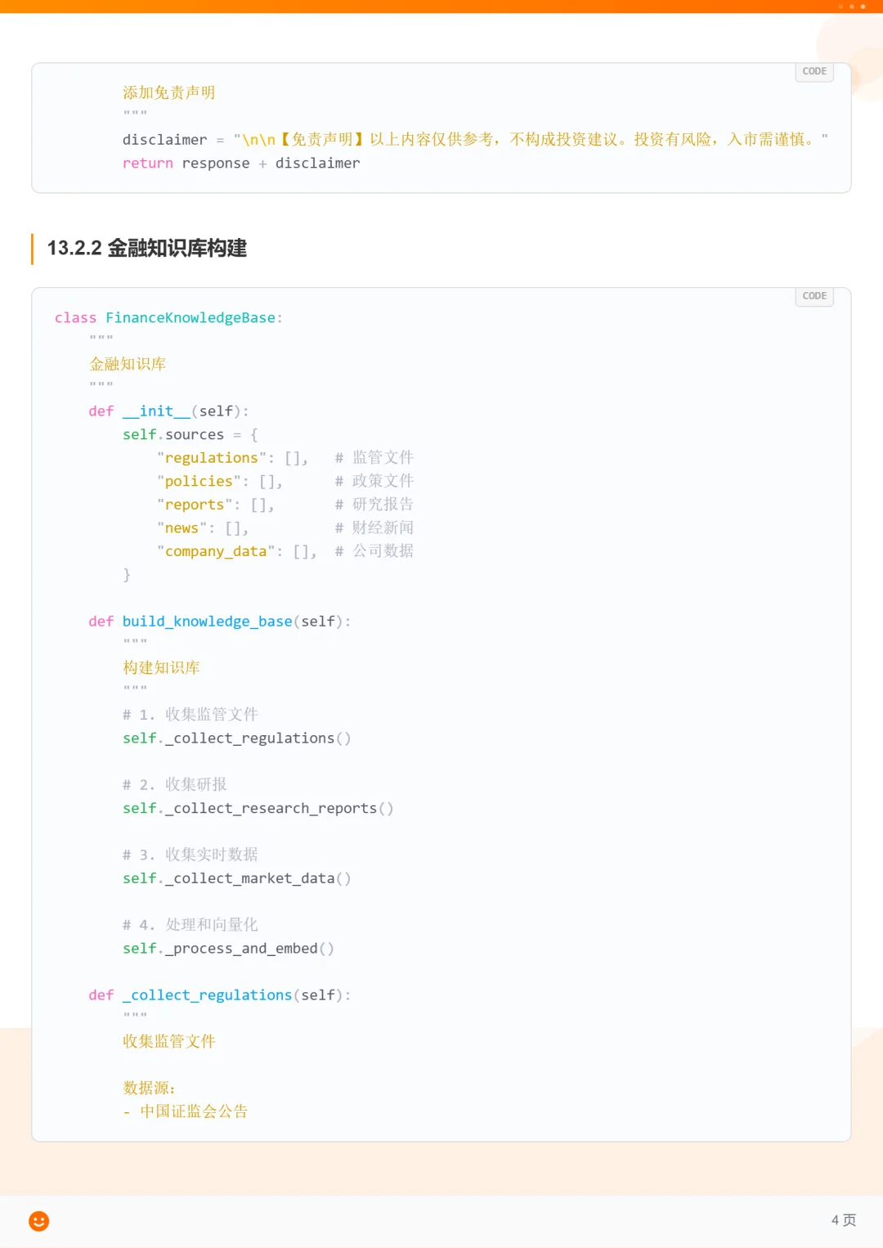Click the CODE label on the disclaimer code block
Viewport: 883px width, 1248px height.
coord(814,72)
